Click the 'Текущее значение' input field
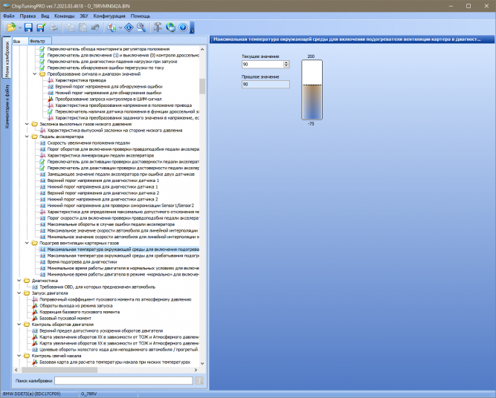Image resolution: width=496 pixels, height=398 pixels. [x=263, y=64]
